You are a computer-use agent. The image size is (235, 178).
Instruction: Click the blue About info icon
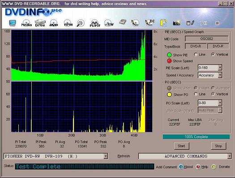click(181, 167)
